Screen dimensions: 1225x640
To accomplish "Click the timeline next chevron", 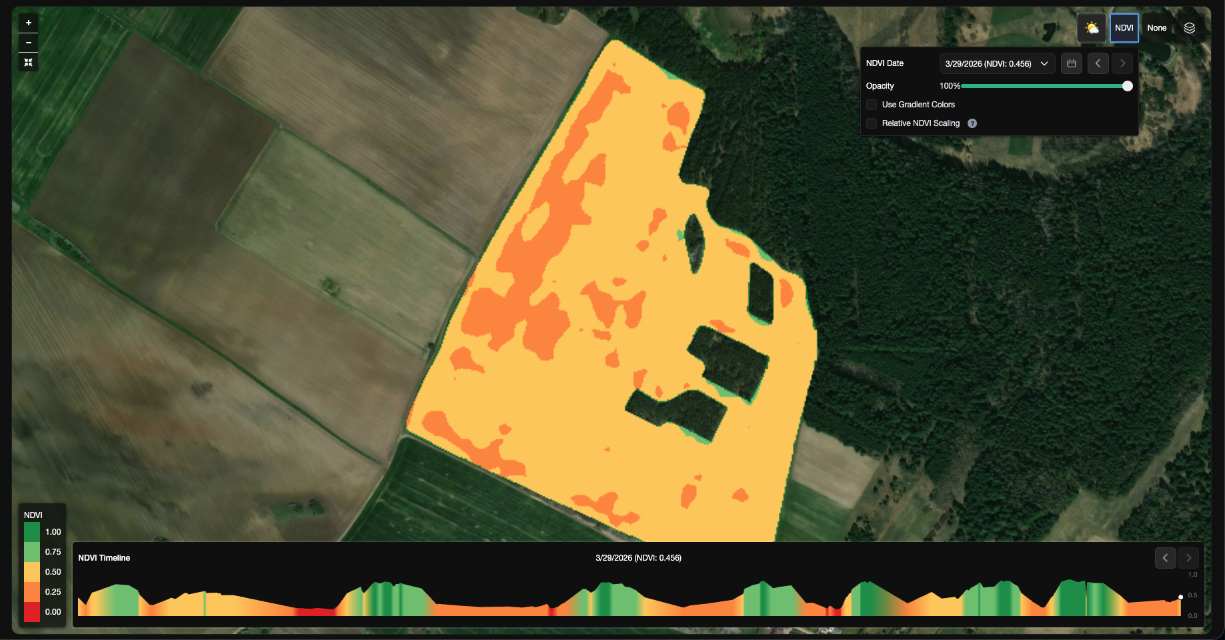I will click(x=1188, y=558).
